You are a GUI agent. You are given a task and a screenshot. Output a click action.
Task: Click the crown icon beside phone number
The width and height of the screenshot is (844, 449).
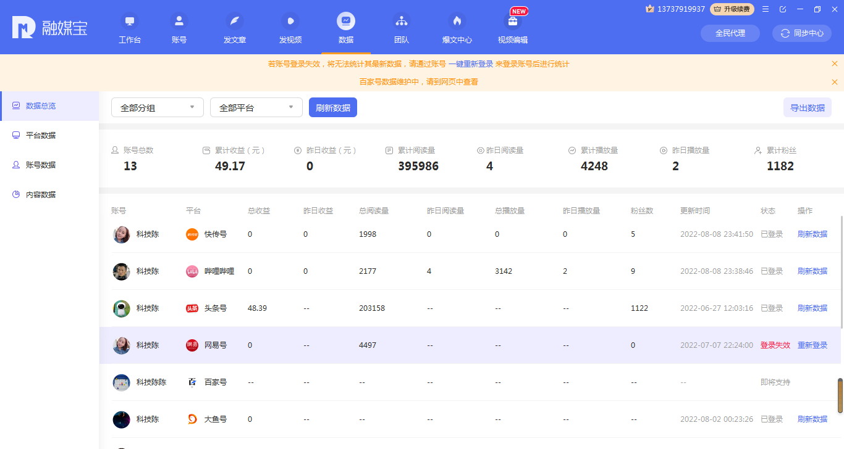pyautogui.click(x=649, y=9)
